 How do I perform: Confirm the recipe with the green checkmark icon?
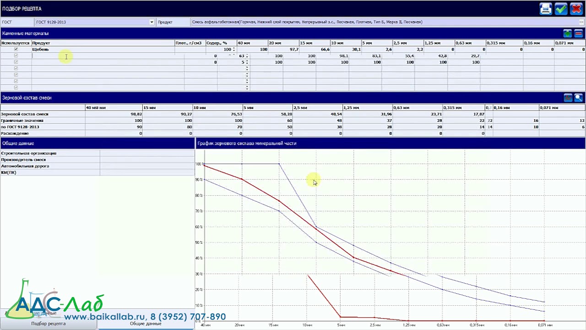pyautogui.click(x=561, y=9)
